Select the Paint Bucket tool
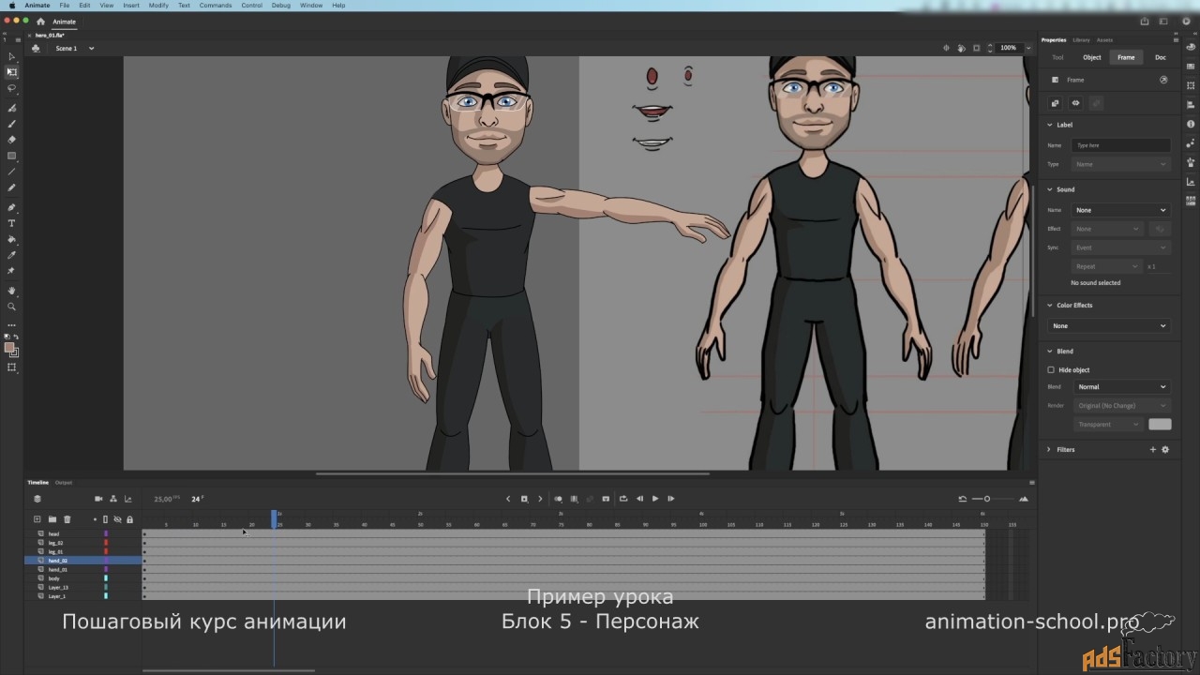Viewport: 1200px width, 675px height. click(x=12, y=239)
